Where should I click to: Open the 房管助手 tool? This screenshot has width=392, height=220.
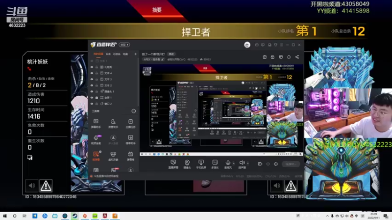coord(113,124)
